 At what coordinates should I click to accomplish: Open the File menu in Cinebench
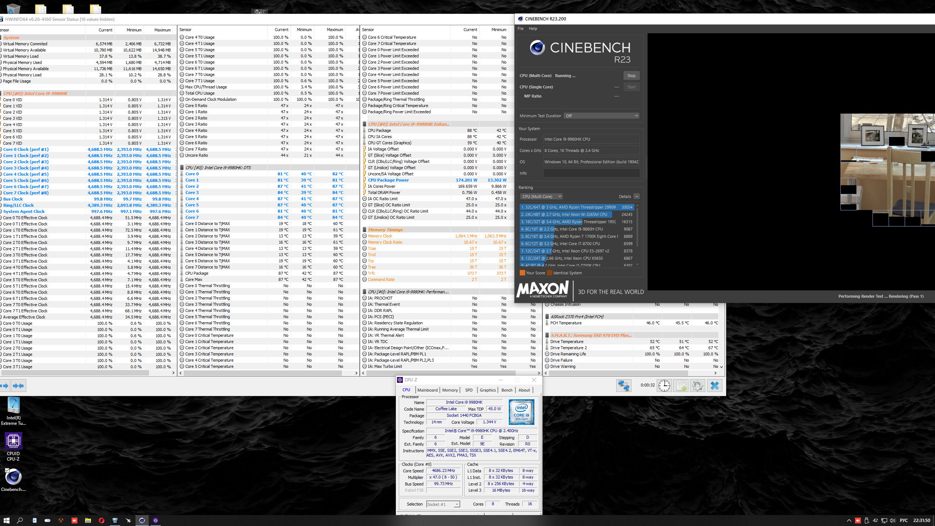tap(520, 28)
